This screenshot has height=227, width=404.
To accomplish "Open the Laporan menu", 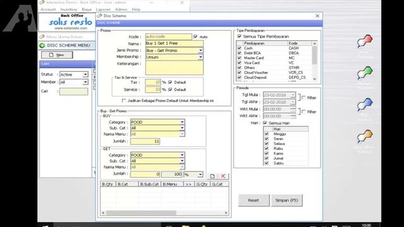I will click(103, 9).
